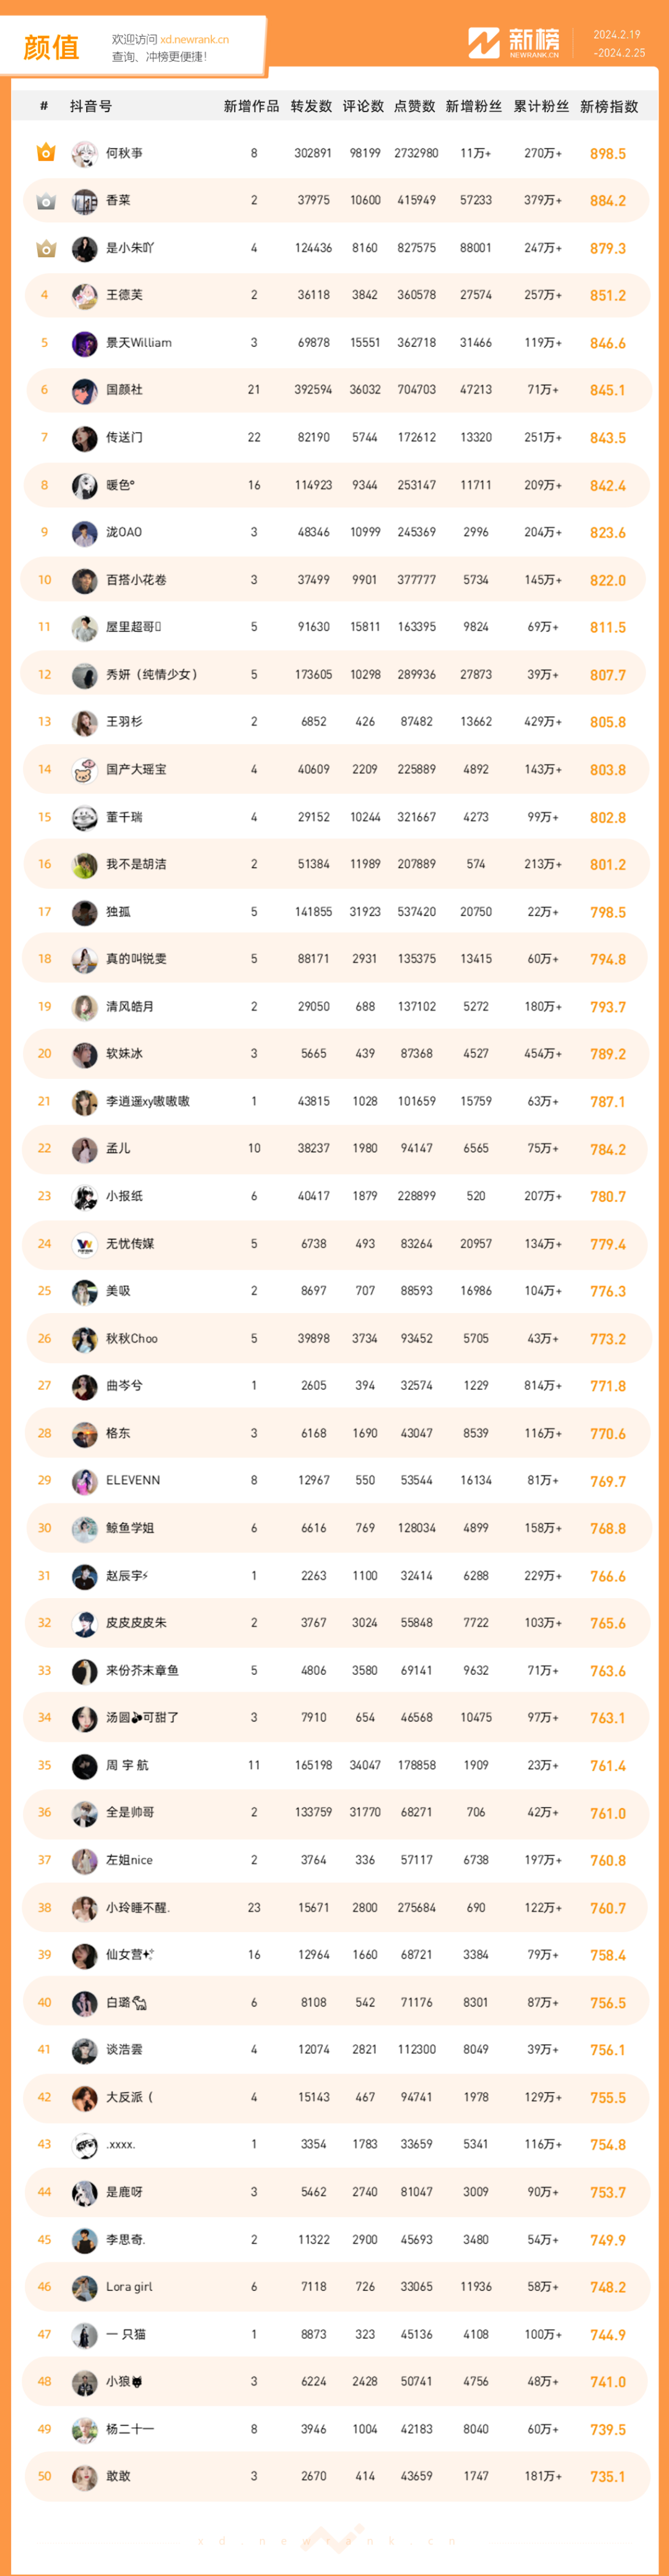Open 何秋事 avatar thumbnail
The image size is (669, 2576).
84,154
